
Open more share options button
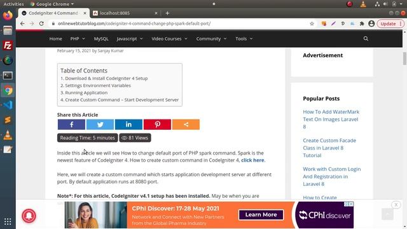pyautogui.click(x=186, y=125)
